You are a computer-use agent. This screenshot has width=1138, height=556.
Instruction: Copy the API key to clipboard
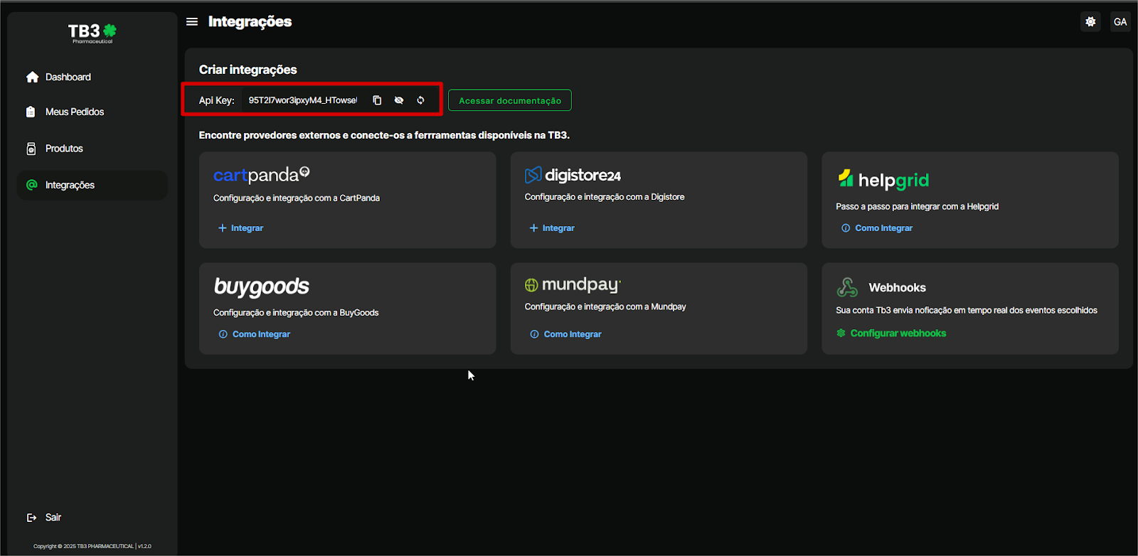click(x=377, y=100)
